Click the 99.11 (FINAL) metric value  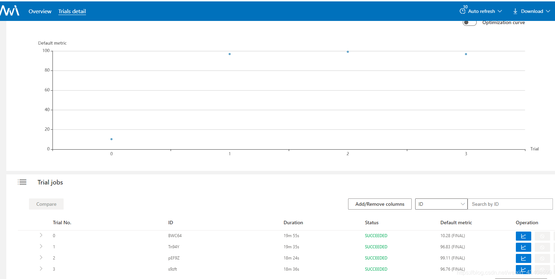click(x=453, y=258)
